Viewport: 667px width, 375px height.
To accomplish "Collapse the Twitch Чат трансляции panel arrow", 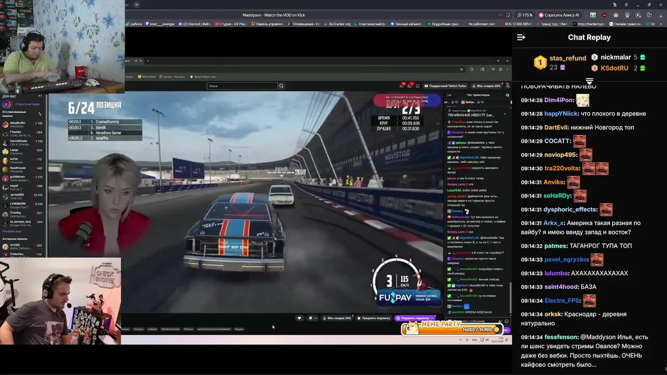I will (x=448, y=95).
